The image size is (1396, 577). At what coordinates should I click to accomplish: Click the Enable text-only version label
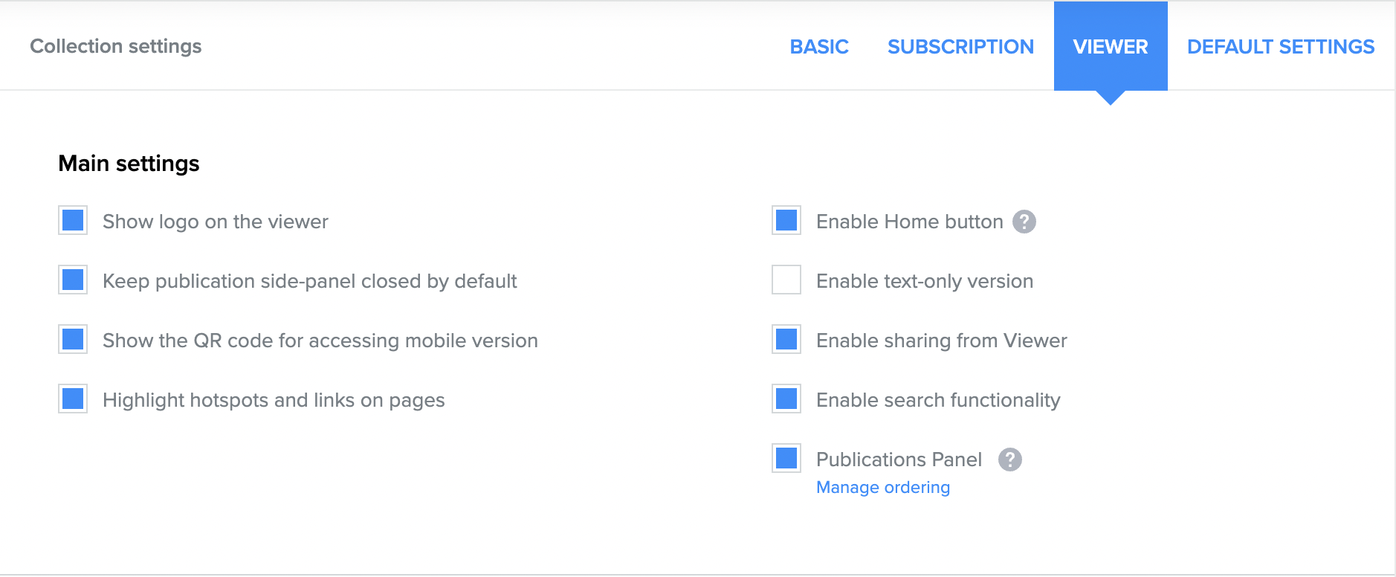pyautogui.click(x=924, y=281)
